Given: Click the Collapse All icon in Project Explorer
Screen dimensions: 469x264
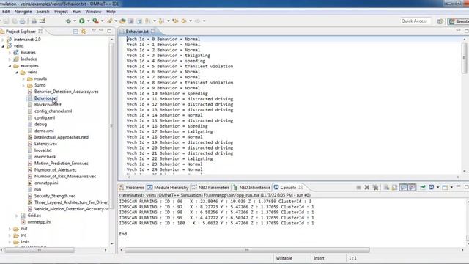Looking at the screenshot, I should tap(75, 31).
